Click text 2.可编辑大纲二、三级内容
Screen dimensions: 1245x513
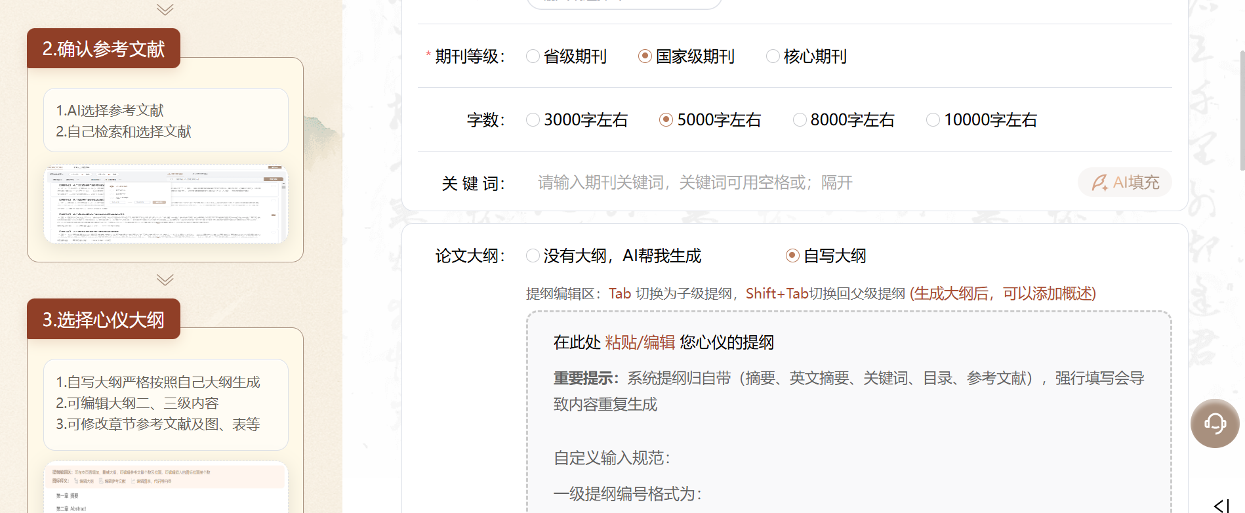coord(137,403)
